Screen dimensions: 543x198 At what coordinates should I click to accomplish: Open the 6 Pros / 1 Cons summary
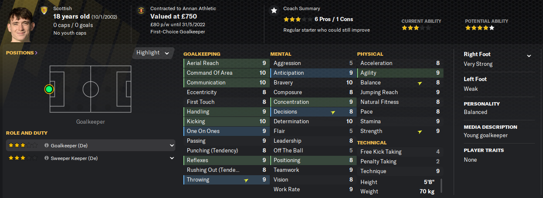334,19
